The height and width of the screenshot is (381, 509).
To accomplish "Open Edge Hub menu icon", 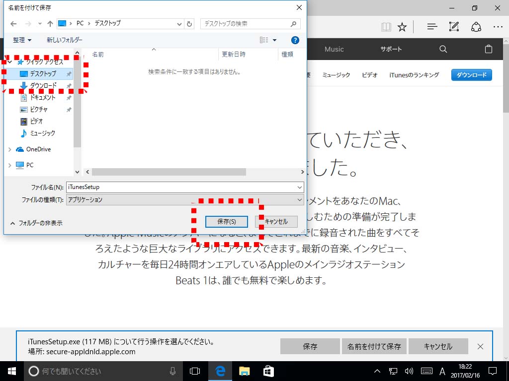I will click(432, 27).
